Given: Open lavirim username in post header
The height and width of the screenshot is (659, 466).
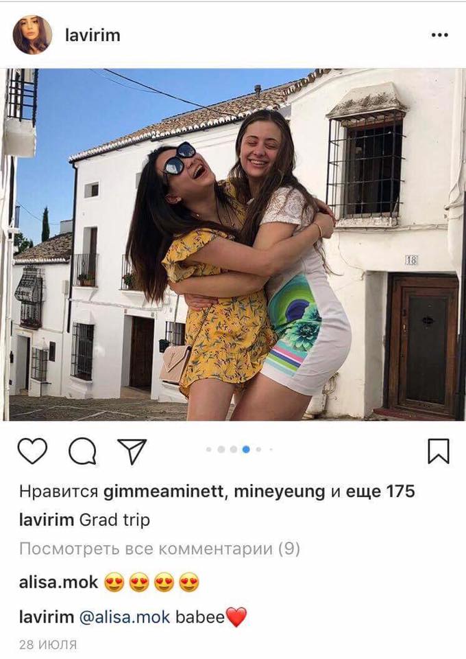Looking at the screenshot, I should point(93,35).
